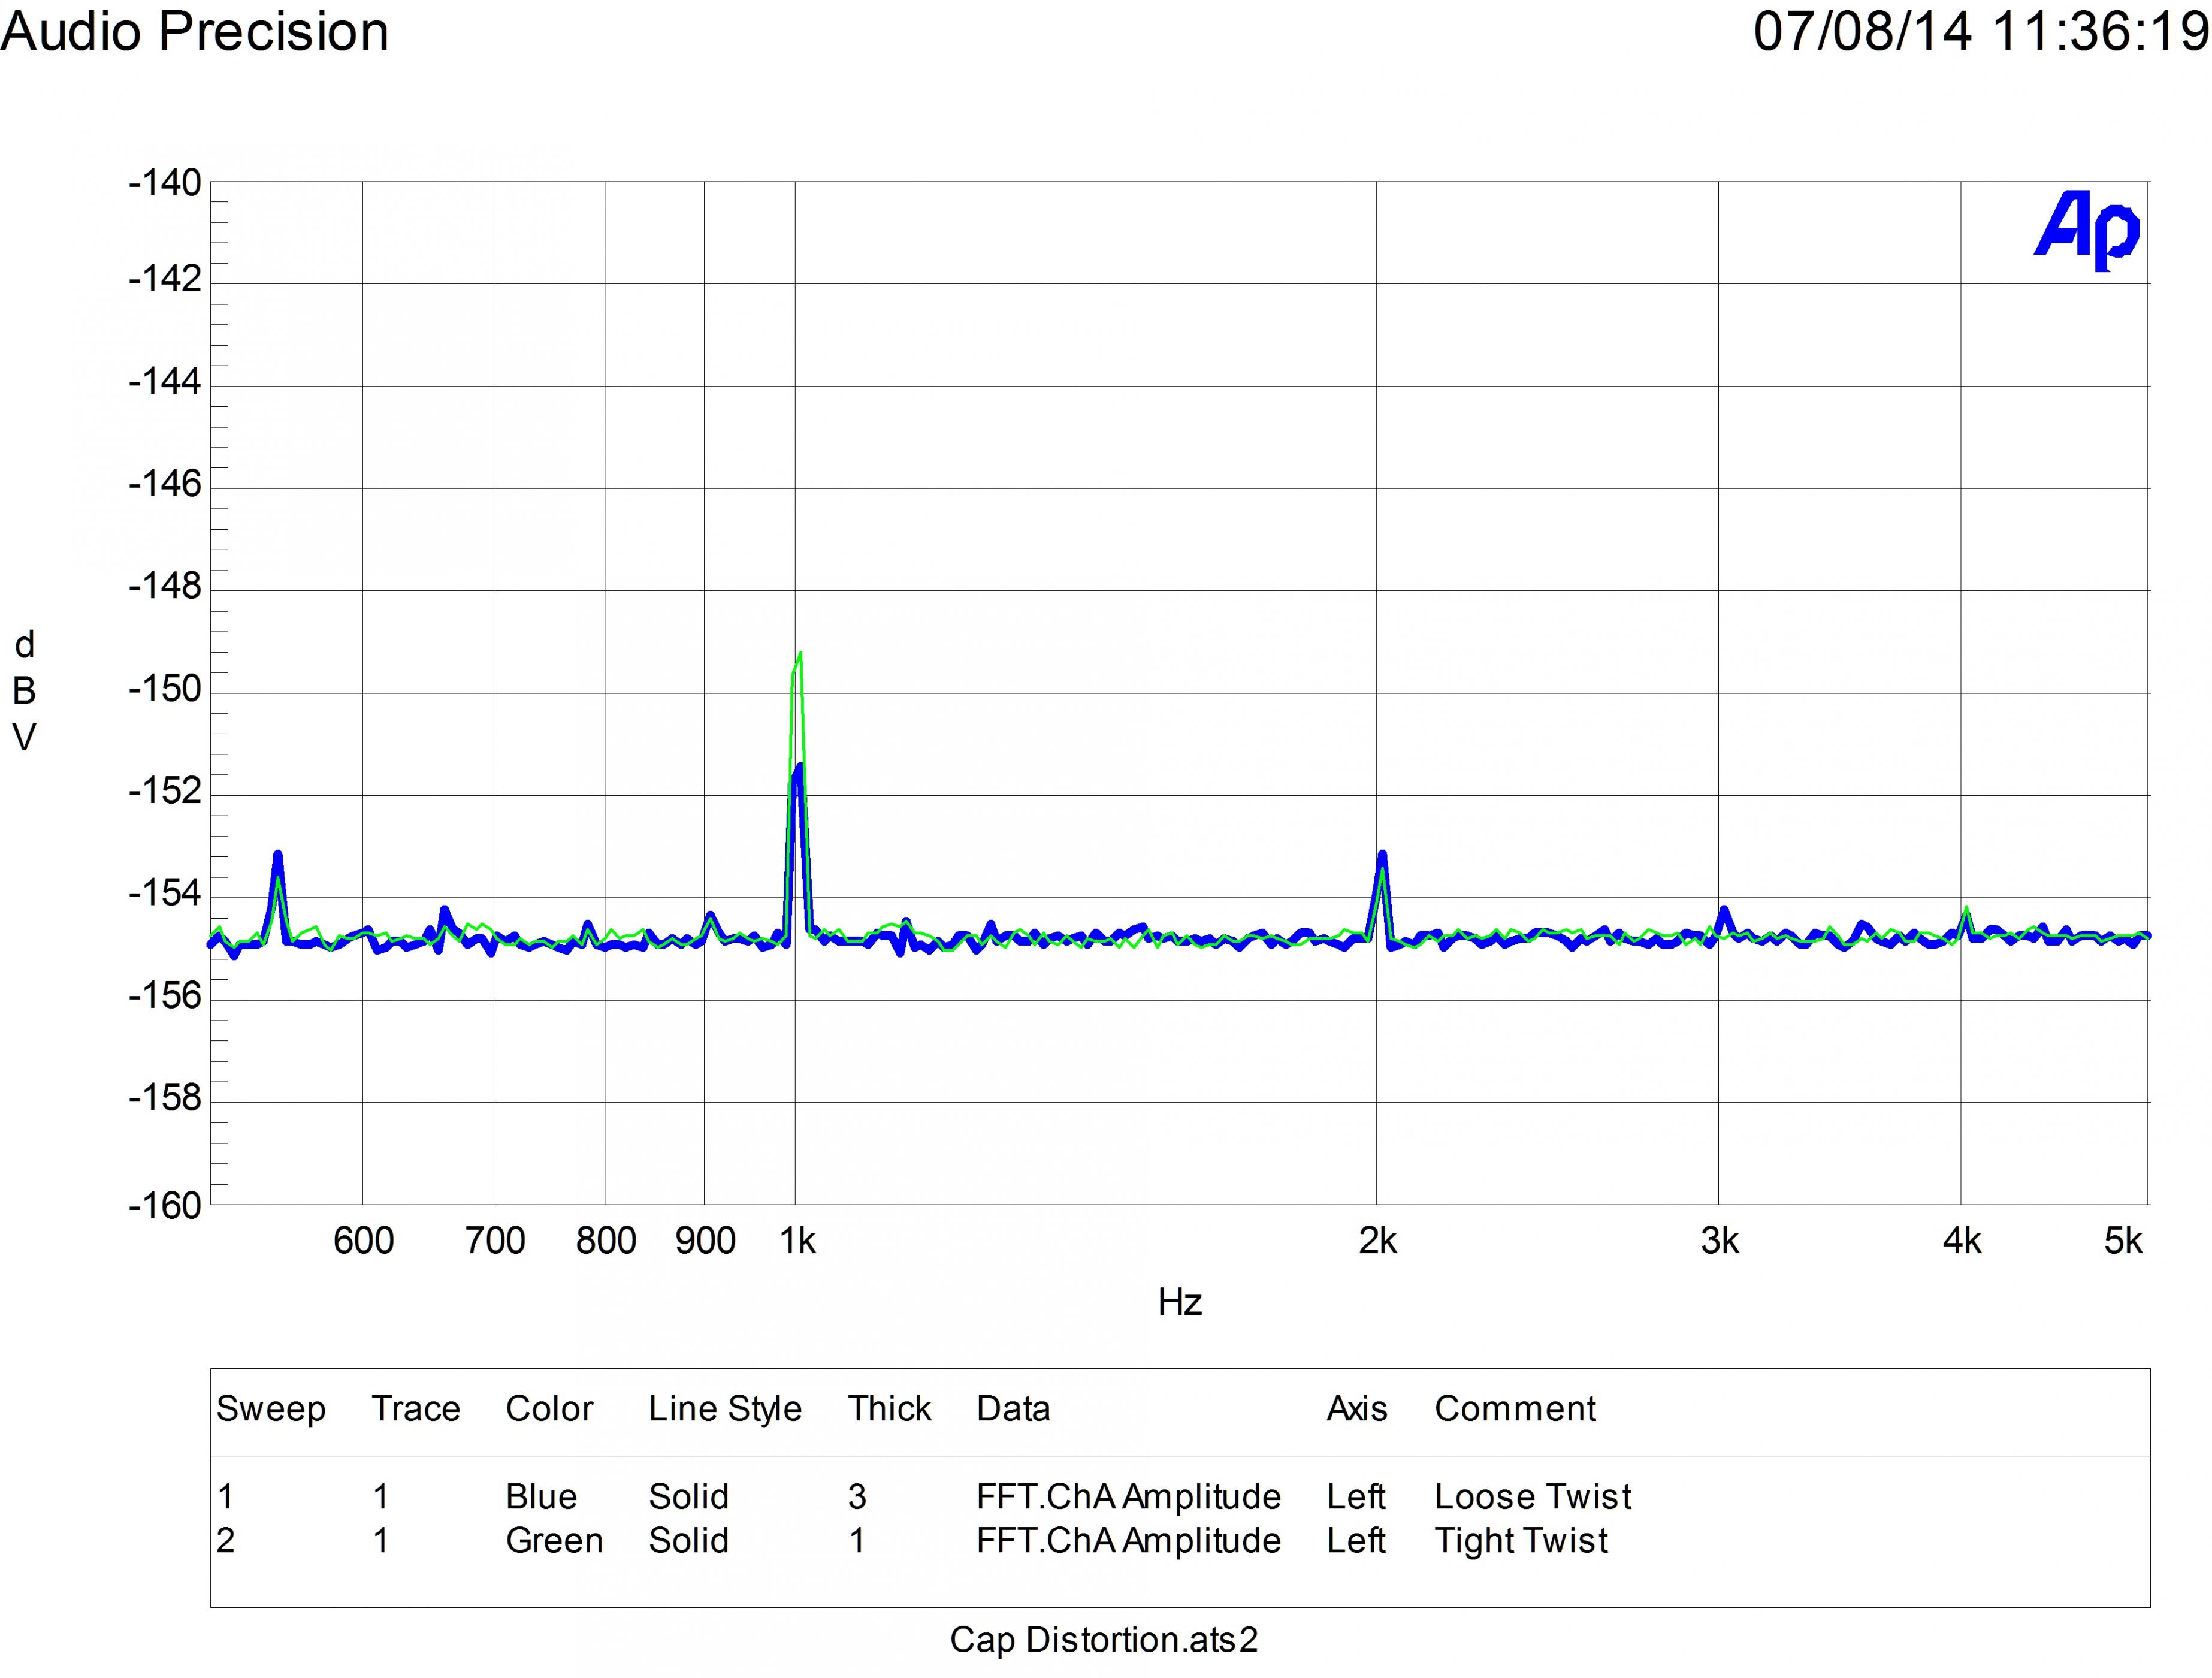Click the 'Trace' column header

pos(416,1408)
